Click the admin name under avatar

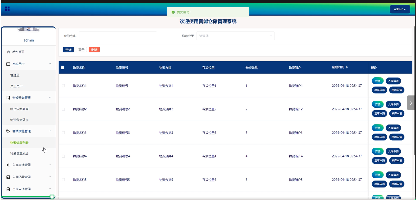pyautogui.click(x=29, y=40)
